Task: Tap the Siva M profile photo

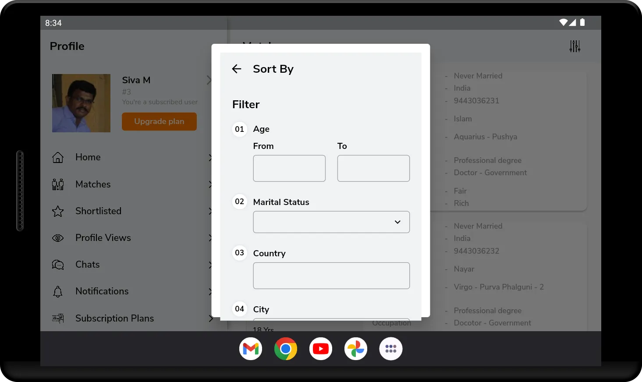Action: 81,103
